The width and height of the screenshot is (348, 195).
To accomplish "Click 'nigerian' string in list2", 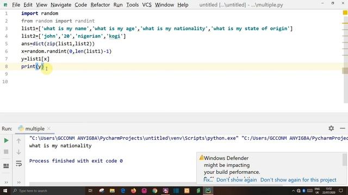I will pos(89,36).
